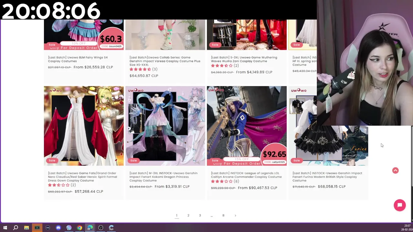Screen dimensions: 413x232
Task: Switch to Microsoft Edge in taskbar
Action: tap(90, 228)
